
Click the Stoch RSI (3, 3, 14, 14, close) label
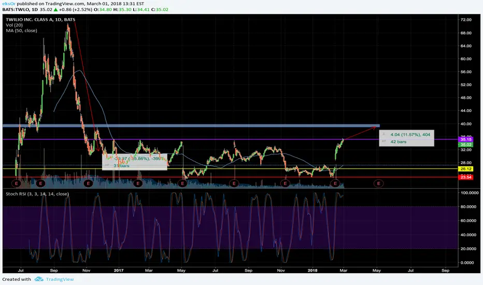click(37, 194)
